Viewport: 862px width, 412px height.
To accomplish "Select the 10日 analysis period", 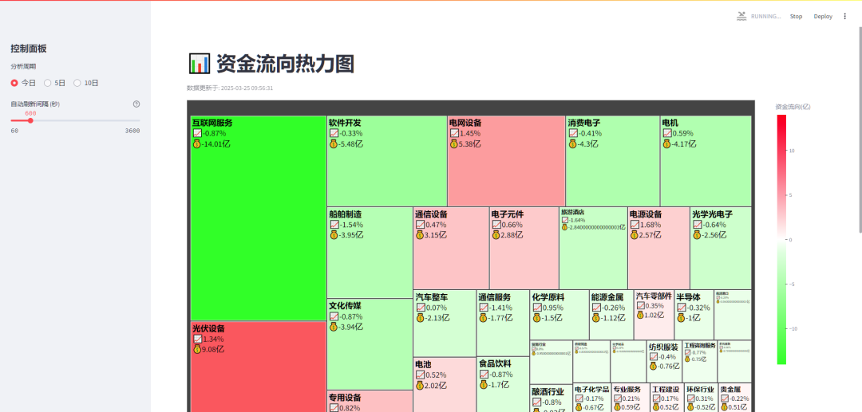I will (x=85, y=83).
